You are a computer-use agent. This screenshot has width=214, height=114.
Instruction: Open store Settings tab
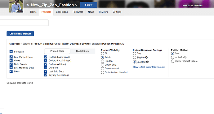[x=117, y=12]
